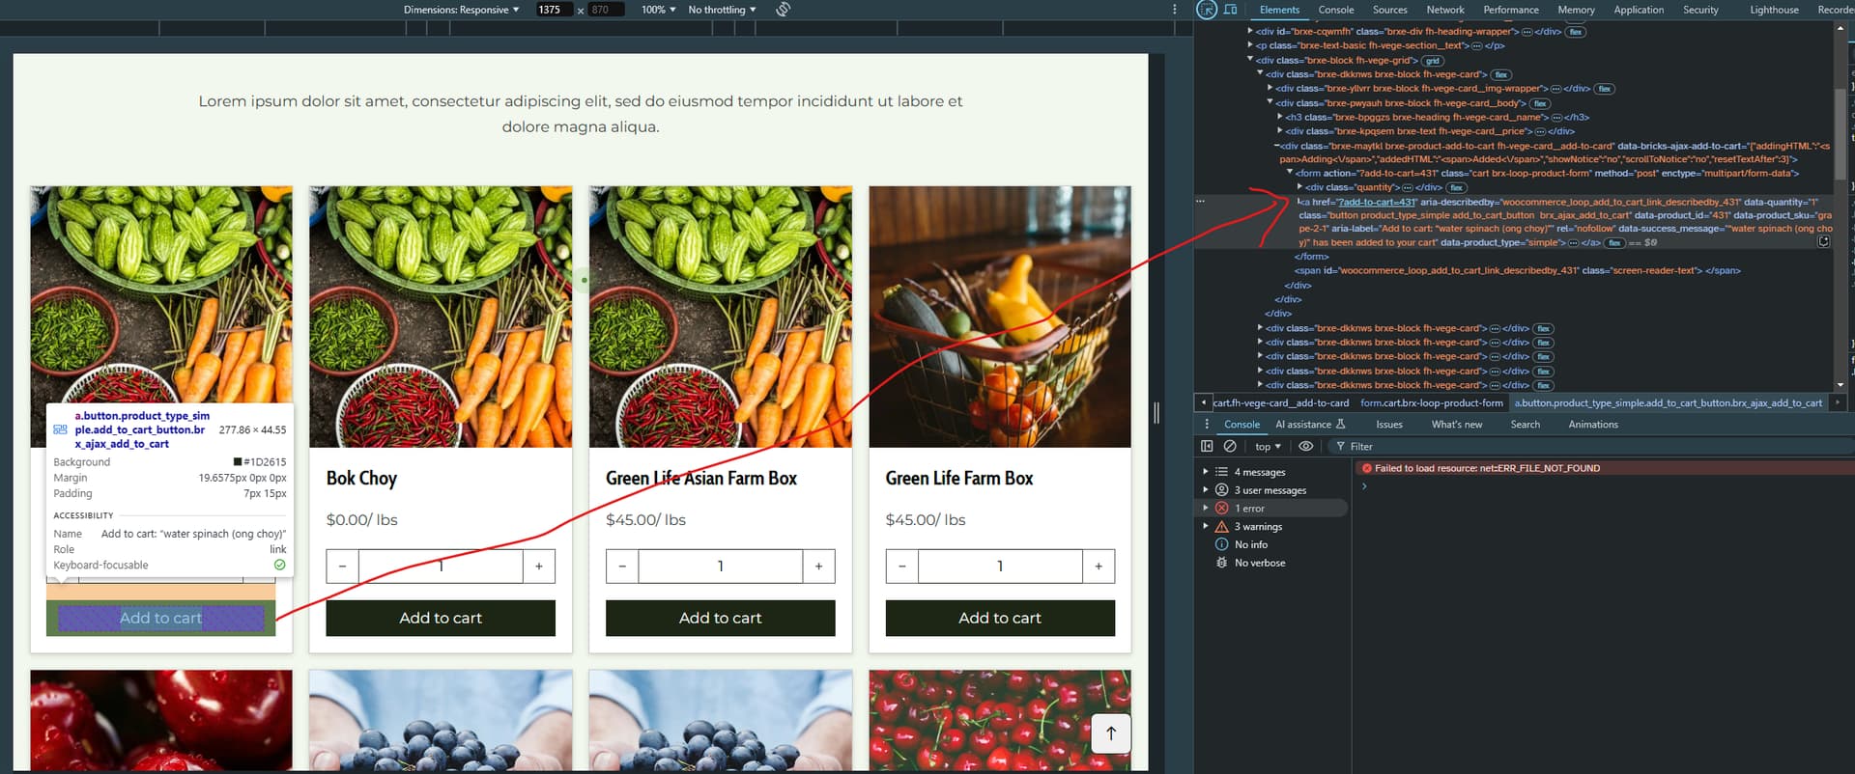Image resolution: width=1855 pixels, height=774 pixels.
Task: Click the flex badge on fh-vege-card__img-wrapper
Action: tap(1605, 89)
